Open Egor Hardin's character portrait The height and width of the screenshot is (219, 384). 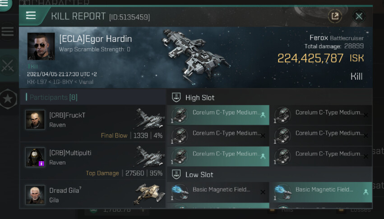(41, 46)
